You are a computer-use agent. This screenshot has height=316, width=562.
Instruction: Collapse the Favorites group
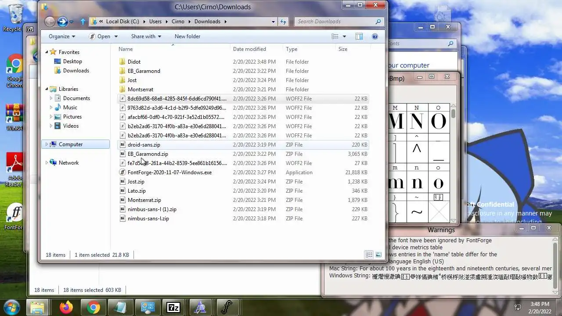(47, 52)
